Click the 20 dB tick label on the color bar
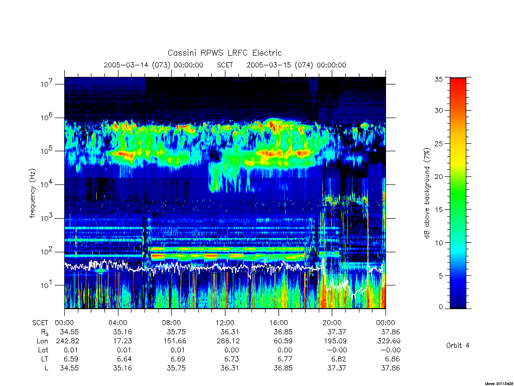 438,176
